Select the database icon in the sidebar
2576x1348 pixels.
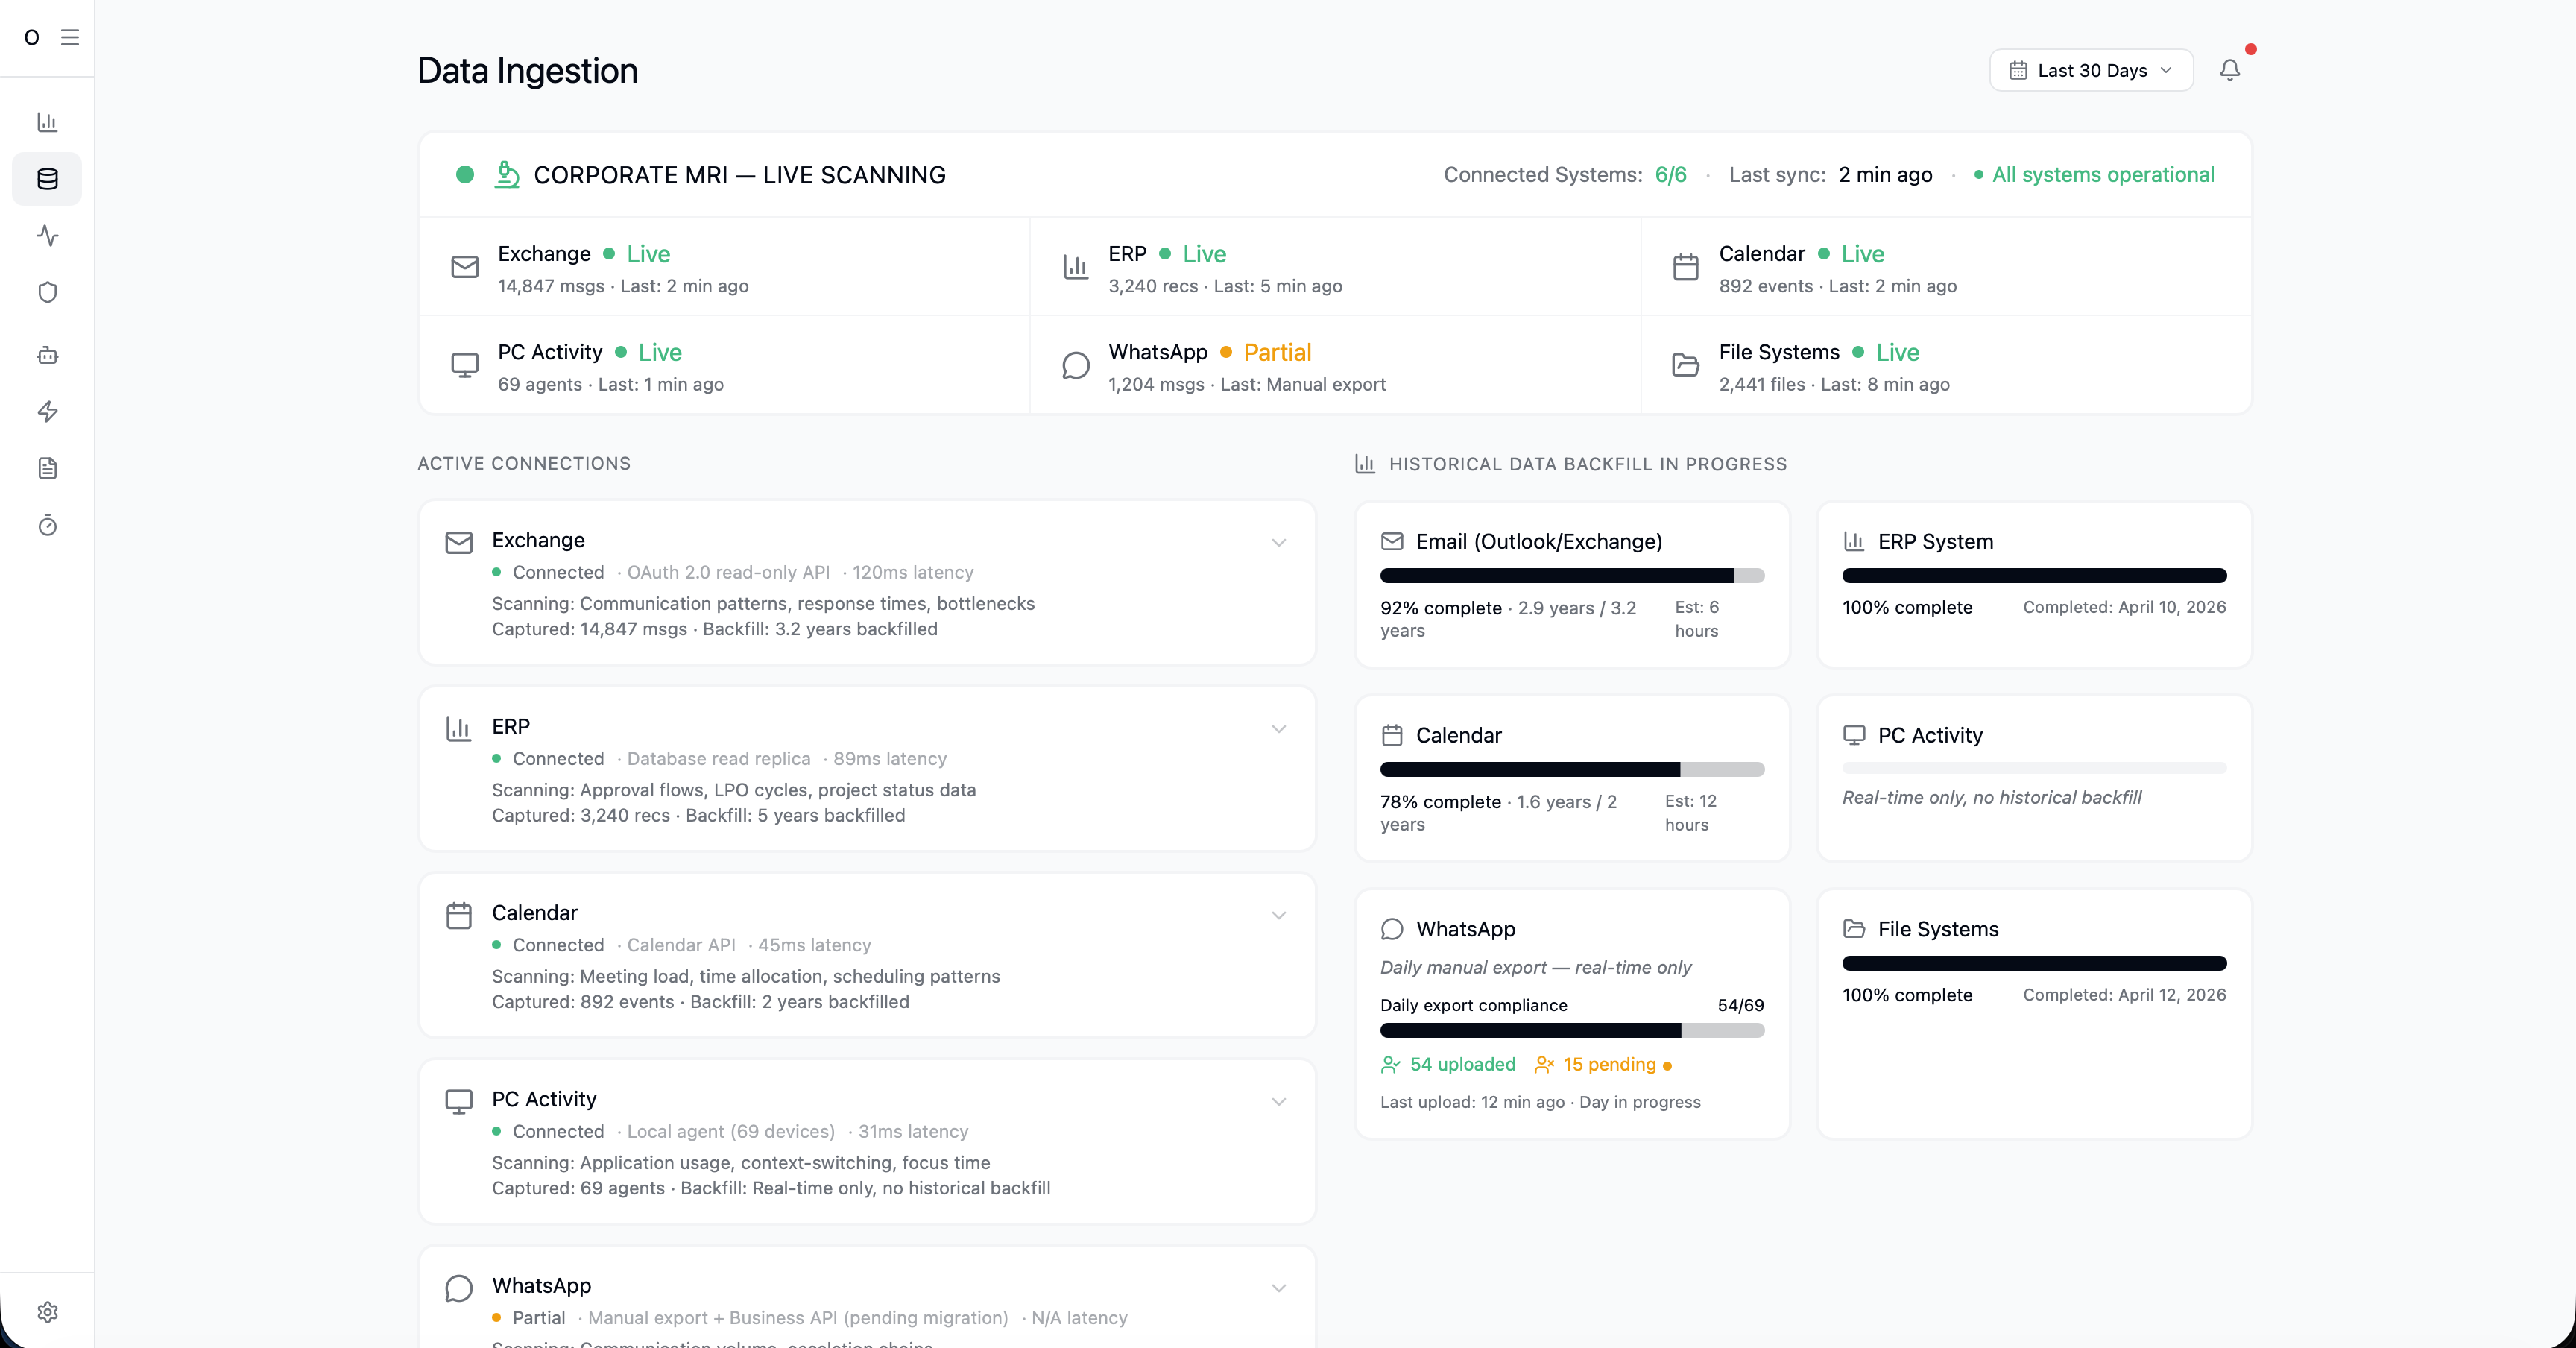(47, 179)
